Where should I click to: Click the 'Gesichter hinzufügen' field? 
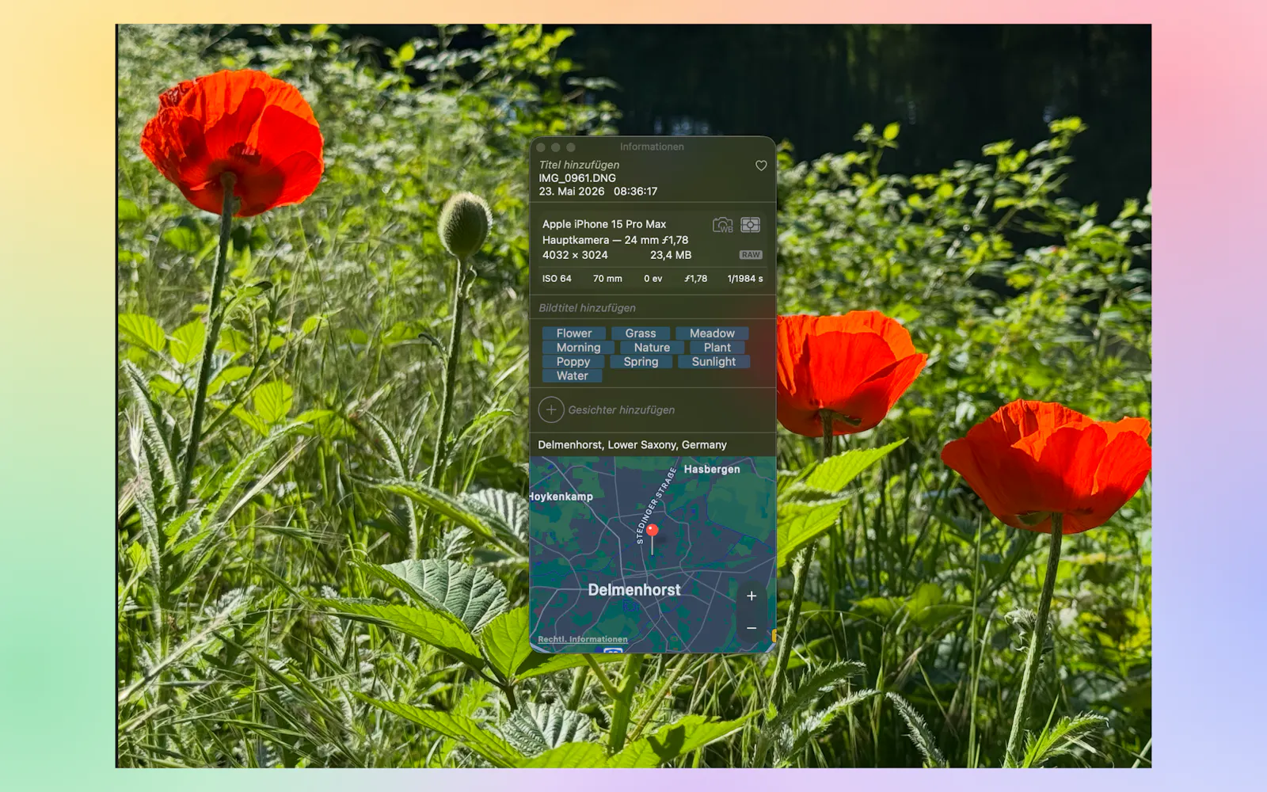622,410
